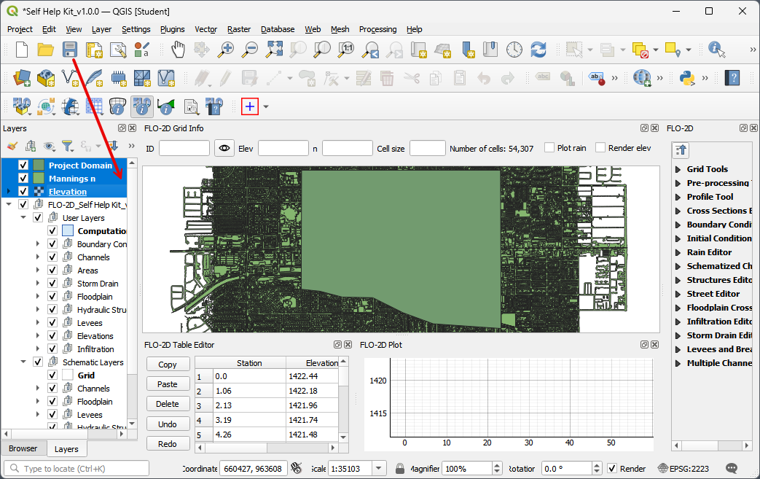This screenshot has width=760, height=479.
Task: Click the Save Project floppy disk icon
Action: point(70,50)
